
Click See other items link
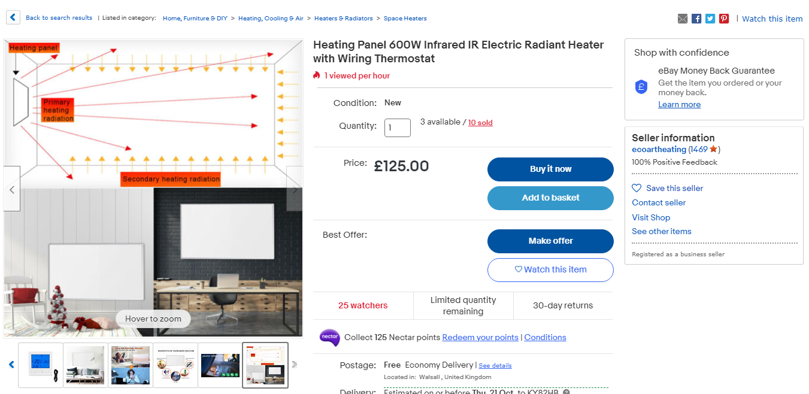point(661,231)
